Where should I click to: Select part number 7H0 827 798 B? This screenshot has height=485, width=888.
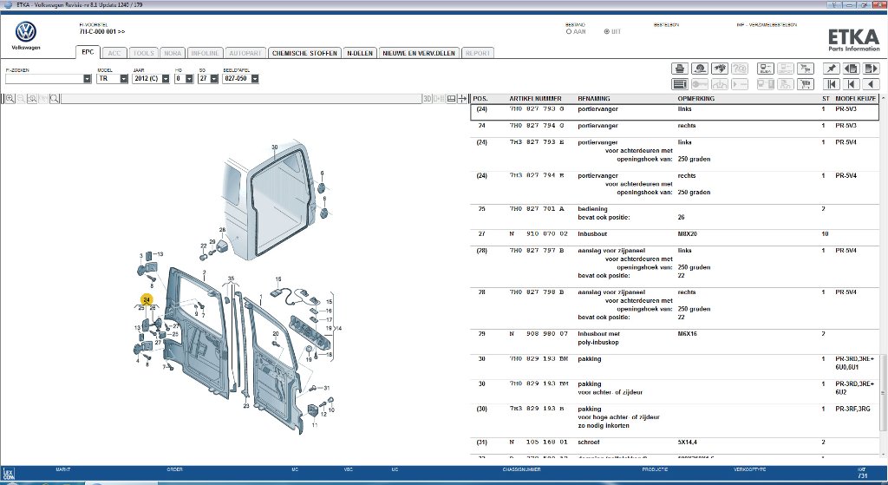[x=536, y=292]
